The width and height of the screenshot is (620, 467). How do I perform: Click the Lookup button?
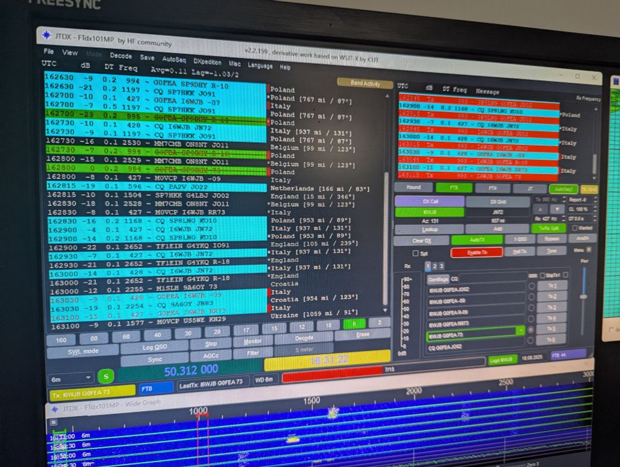(430, 229)
